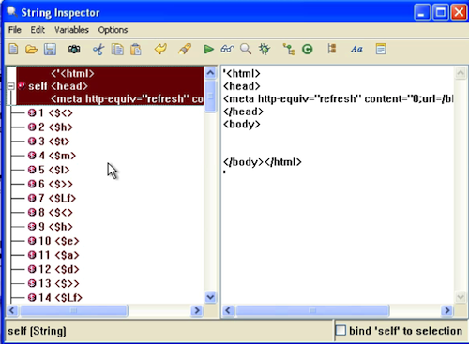The image size is (469, 344).
Task: Click the New document toolbar icon
Action: point(13,49)
